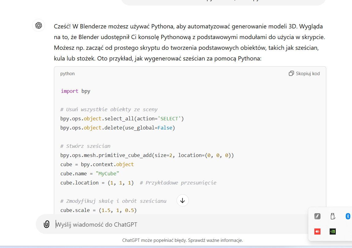
Task: Click the comment '# Stwórz sześcian'
Action: 85,146
